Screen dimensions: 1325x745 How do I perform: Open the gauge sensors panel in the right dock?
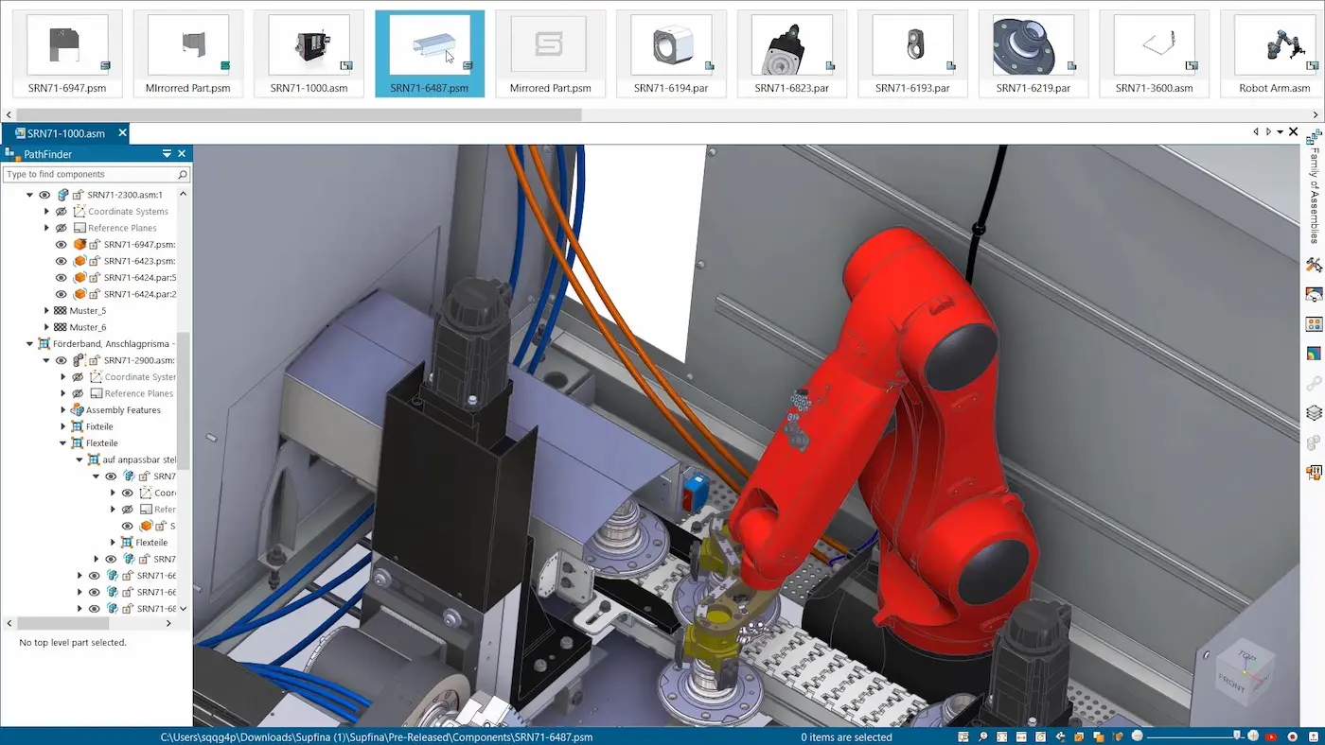1314,295
